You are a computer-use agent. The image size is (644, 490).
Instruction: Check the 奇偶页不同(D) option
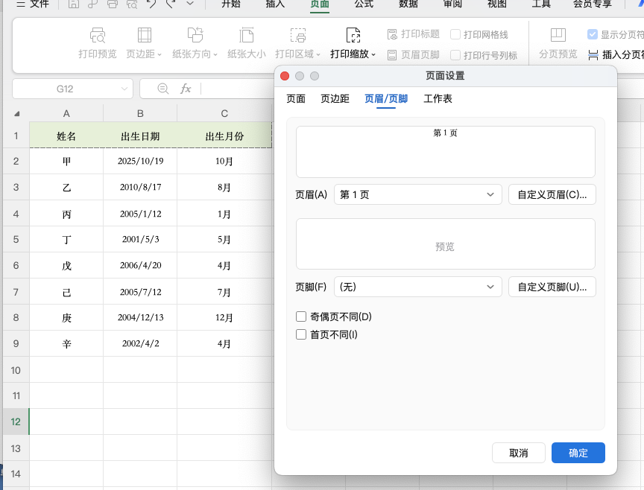(301, 316)
